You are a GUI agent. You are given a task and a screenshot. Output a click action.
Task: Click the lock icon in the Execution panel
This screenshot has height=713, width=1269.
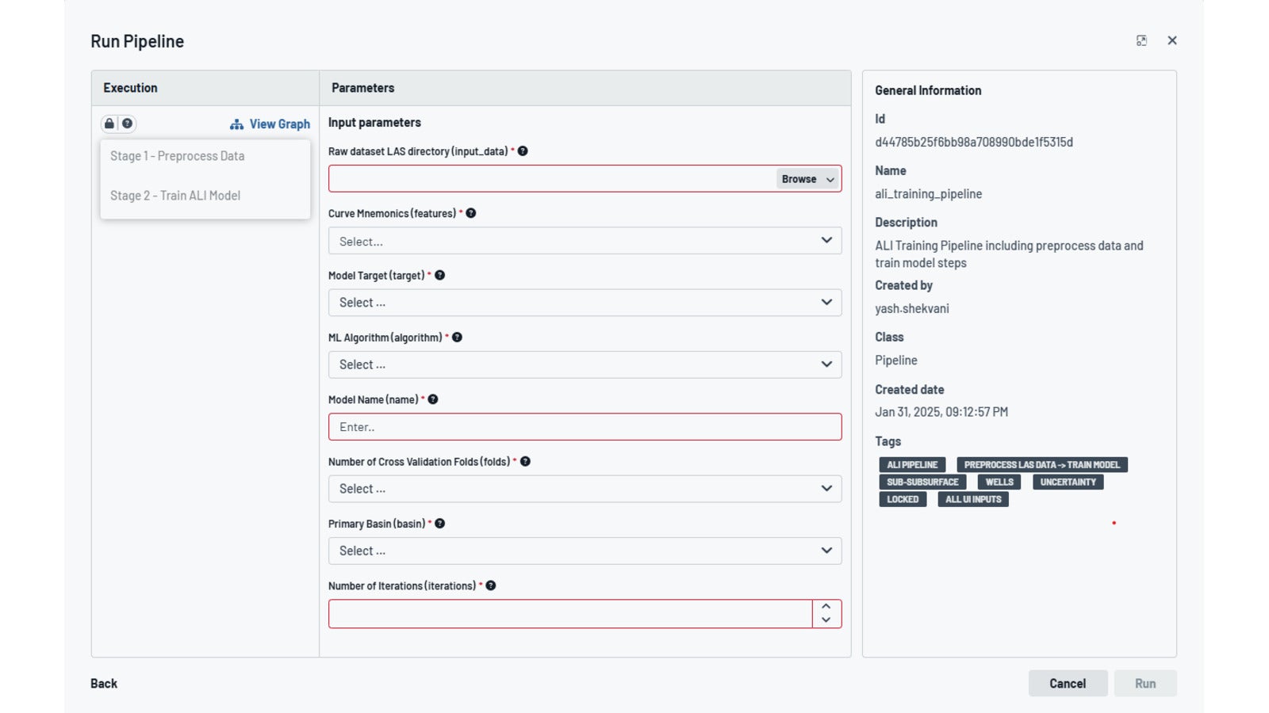pos(108,124)
